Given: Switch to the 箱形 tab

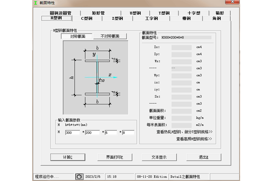Looking at the screenshot, I should coord(220,13).
